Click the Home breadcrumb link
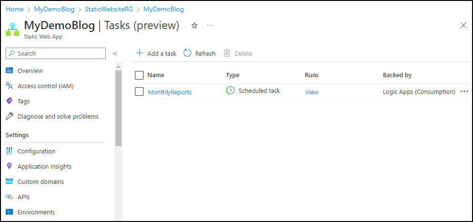 click(x=14, y=10)
